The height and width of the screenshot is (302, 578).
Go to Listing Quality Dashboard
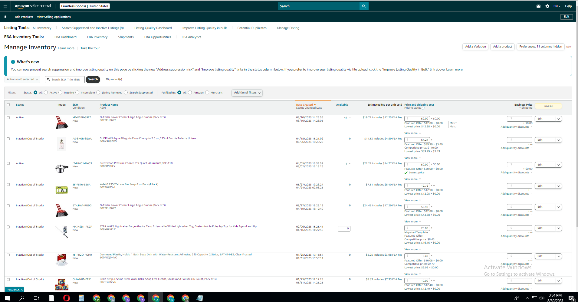153,28
